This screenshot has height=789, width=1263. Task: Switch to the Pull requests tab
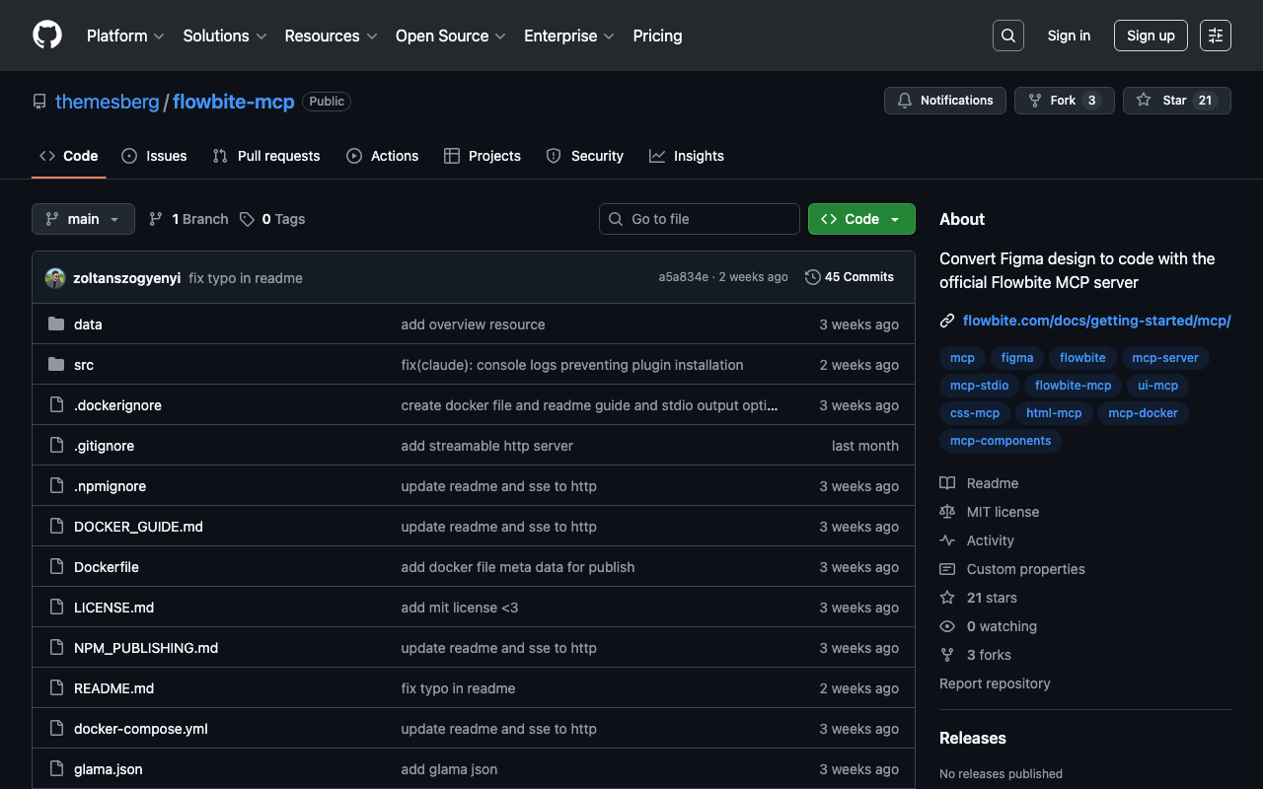[x=266, y=156]
